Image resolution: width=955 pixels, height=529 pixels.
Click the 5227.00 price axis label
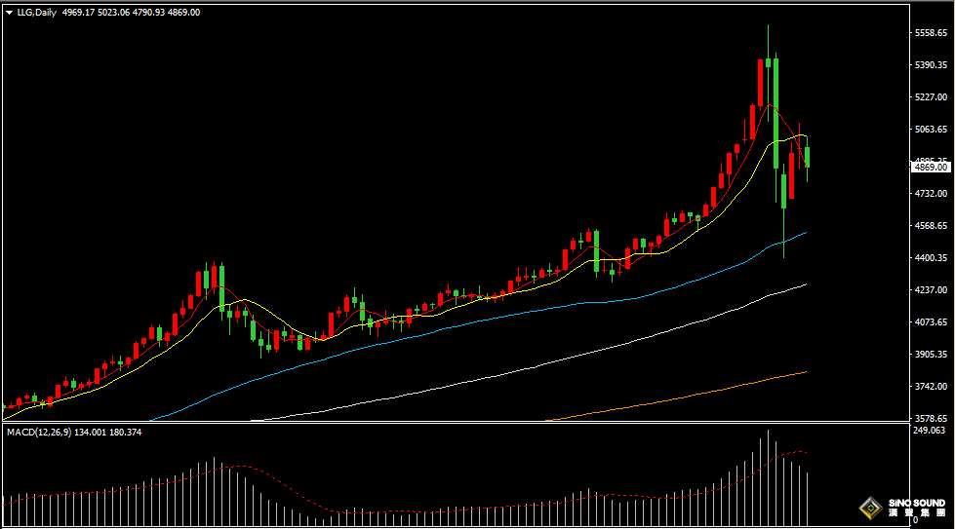click(932, 97)
